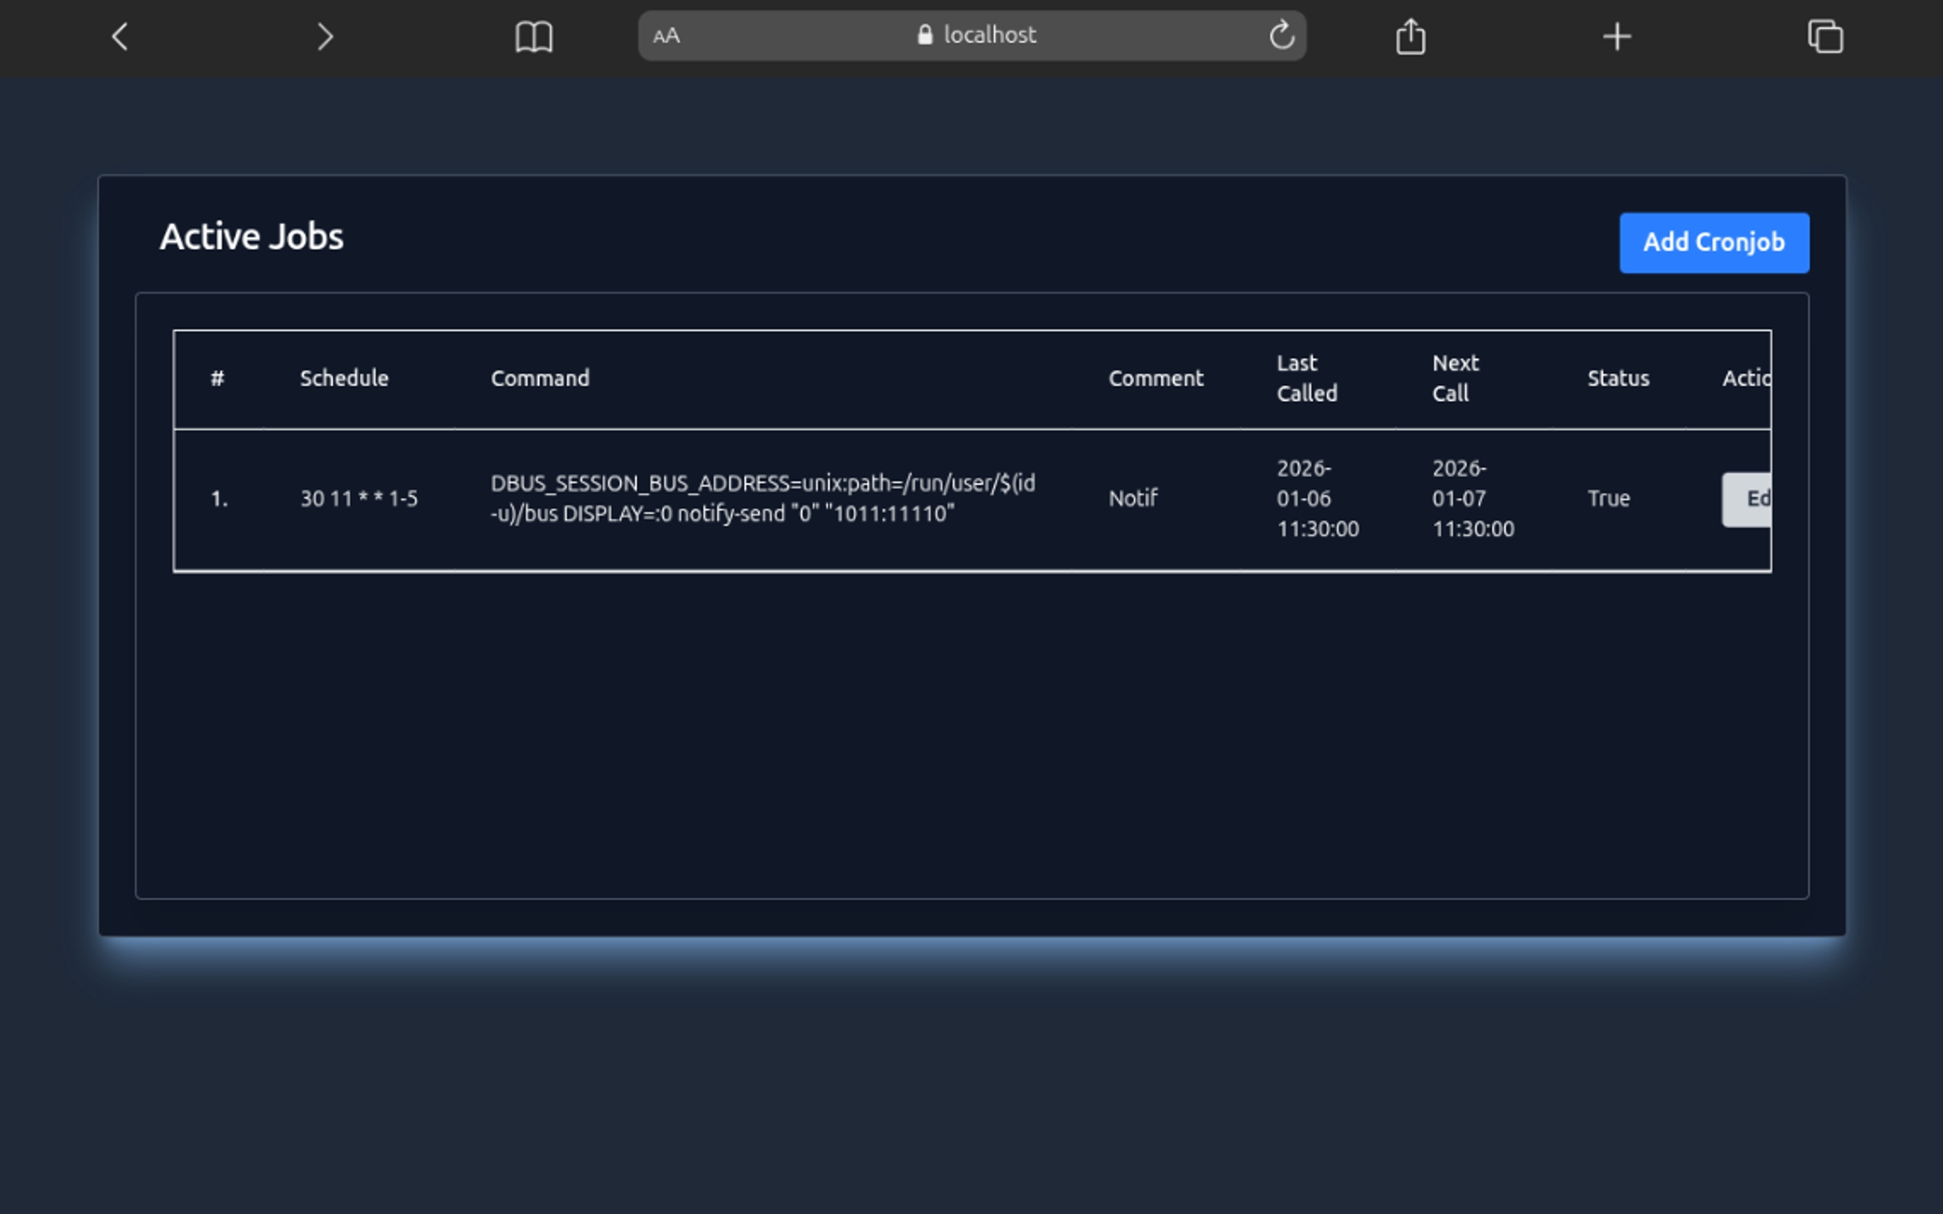Click the Edit button for job 1
The width and height of the screenshot is (1943, 1214).
pos(1746,499)
